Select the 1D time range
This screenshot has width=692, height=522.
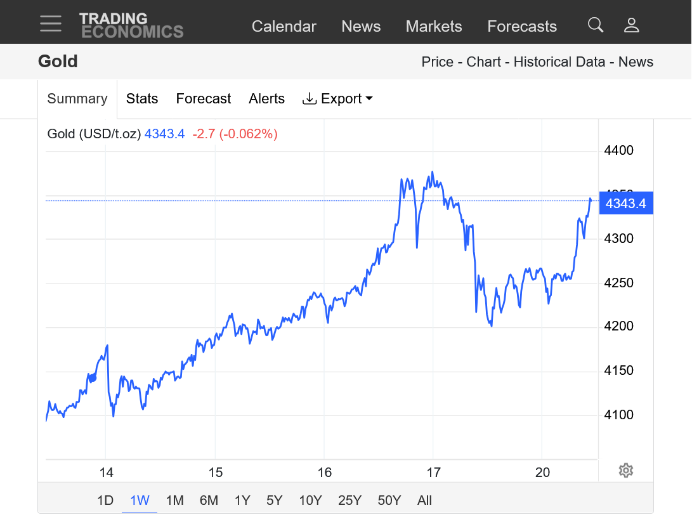(x=105, y=500)
